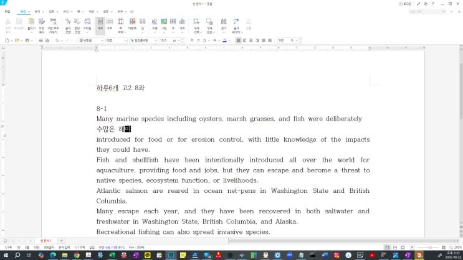Click the 차트 chart icon
This screenshot has width=463, height=260.
[182, 24]
